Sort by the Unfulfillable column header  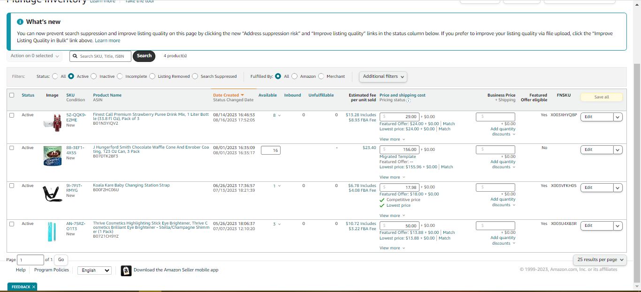(321, 95)
